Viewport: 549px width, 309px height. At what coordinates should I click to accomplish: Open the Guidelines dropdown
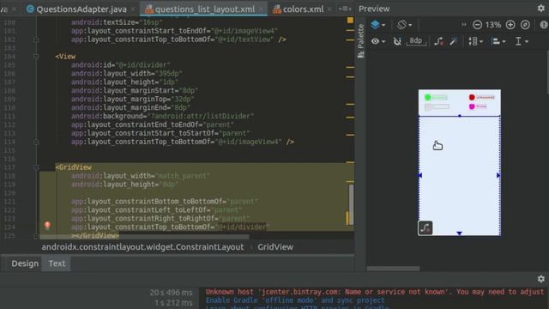click(522, 41)
